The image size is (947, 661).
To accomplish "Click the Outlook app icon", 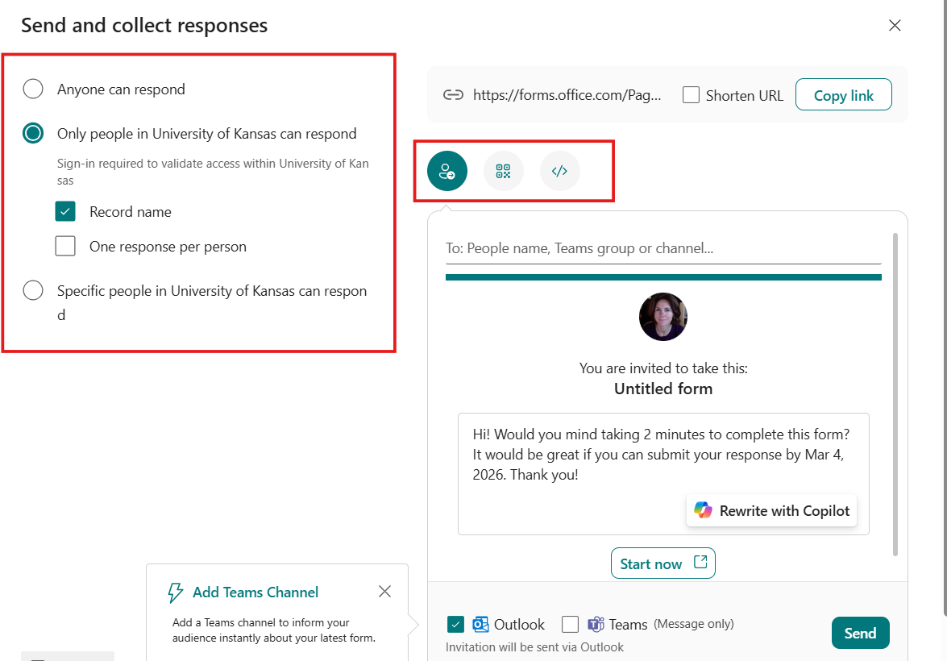I will pyautogui.click(x=481, y=625).
